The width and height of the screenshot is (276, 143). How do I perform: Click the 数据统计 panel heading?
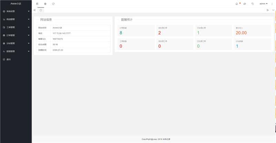(127, 20)
